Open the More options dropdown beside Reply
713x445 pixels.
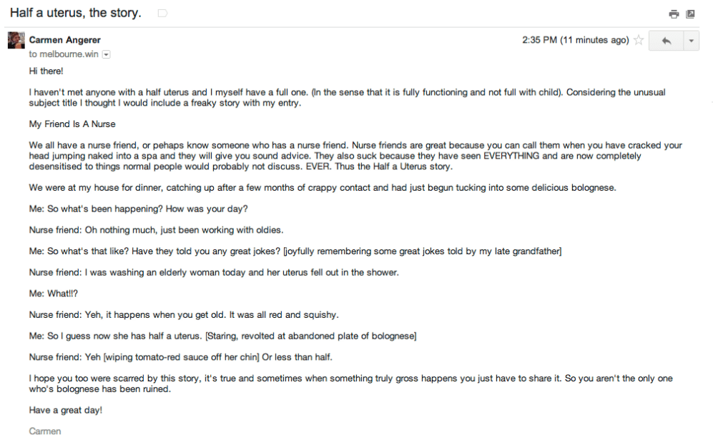(691, 41)
